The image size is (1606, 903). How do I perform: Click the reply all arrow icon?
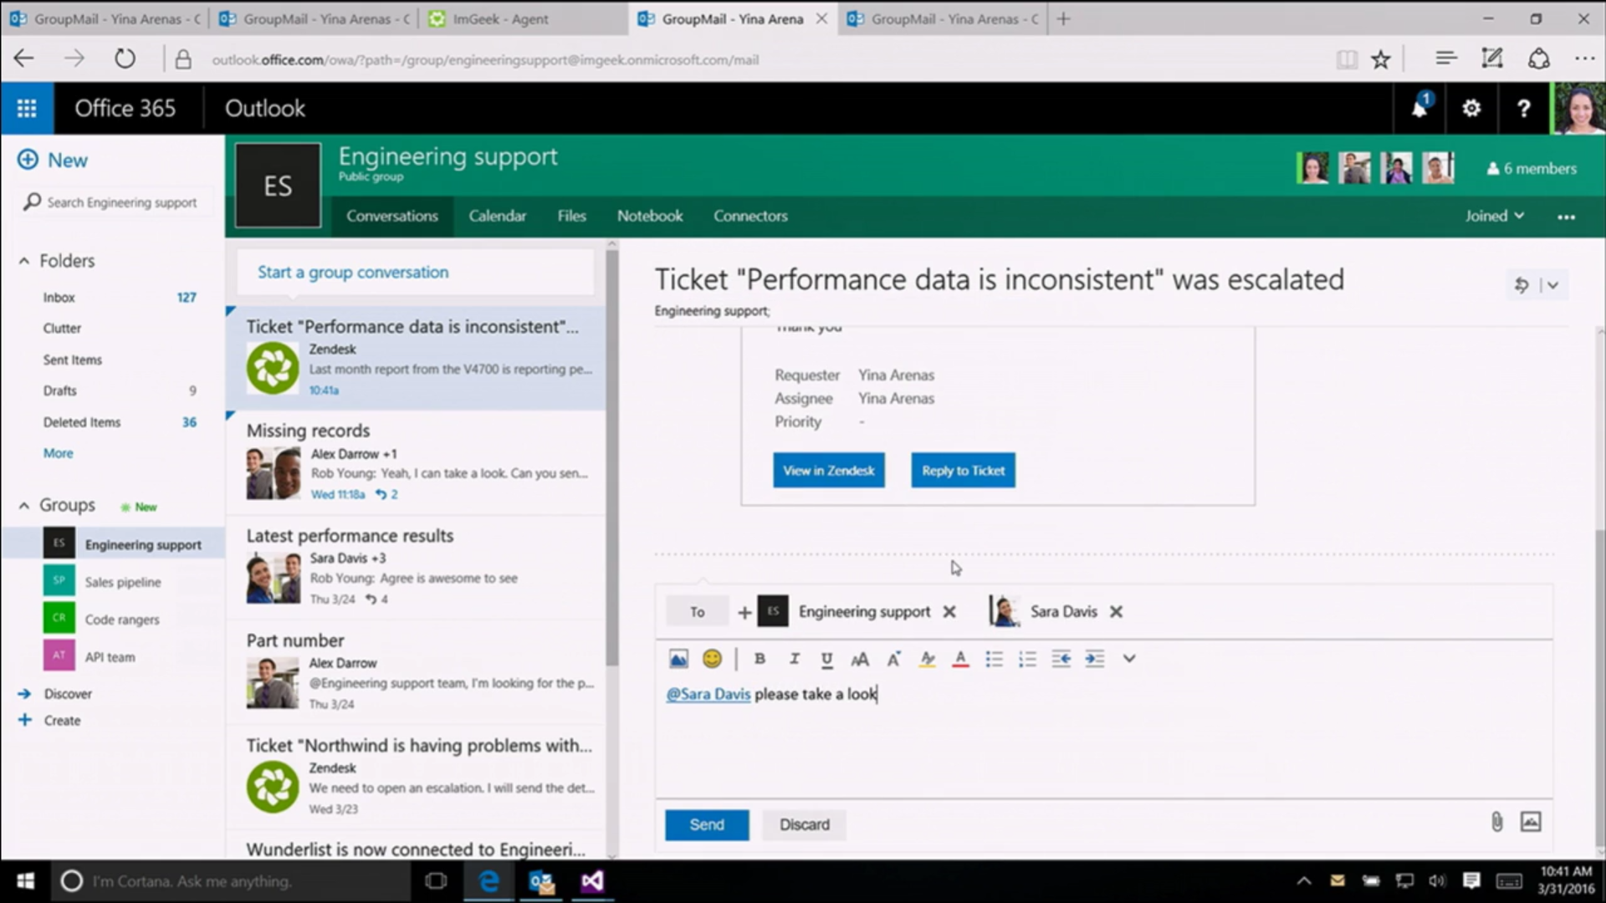coord(1522,285)
